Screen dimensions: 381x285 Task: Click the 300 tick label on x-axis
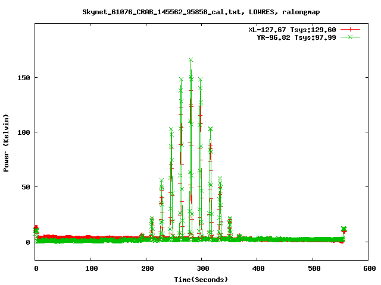pyautogui.click(x=202, y=268)
